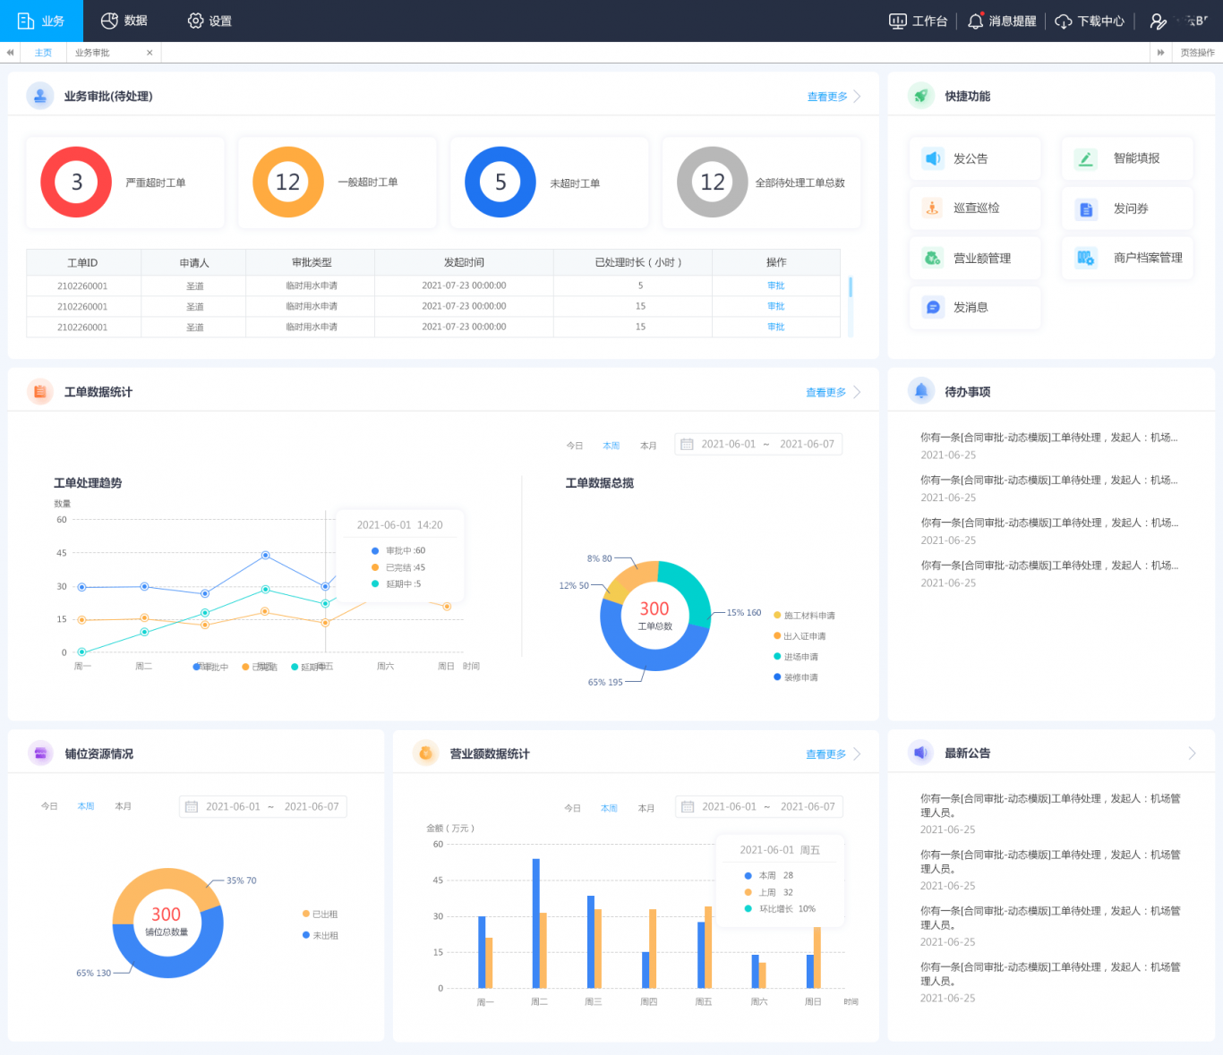This screenshot has width=1223, height=1055.
Task: Click 查看更多 in 业务审批 panel
Action: (x=834, y=97)
